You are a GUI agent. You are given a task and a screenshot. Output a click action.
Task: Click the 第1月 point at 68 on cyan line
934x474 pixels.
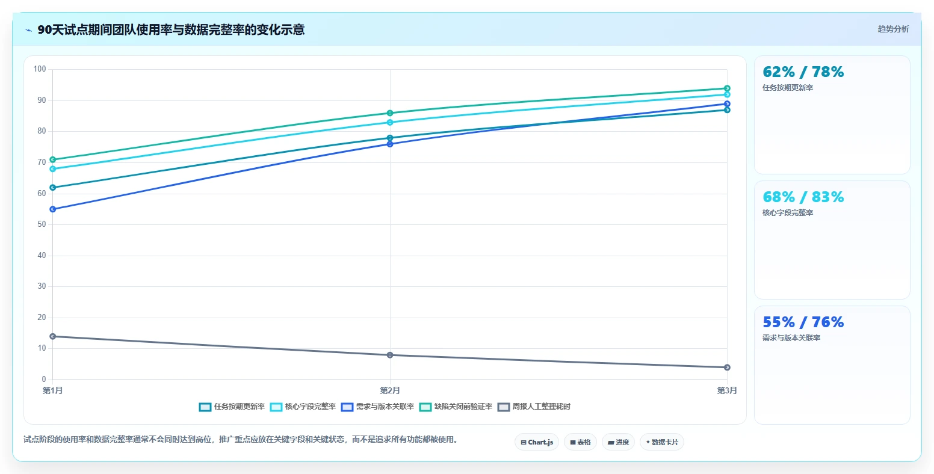(x=53, y=169)
